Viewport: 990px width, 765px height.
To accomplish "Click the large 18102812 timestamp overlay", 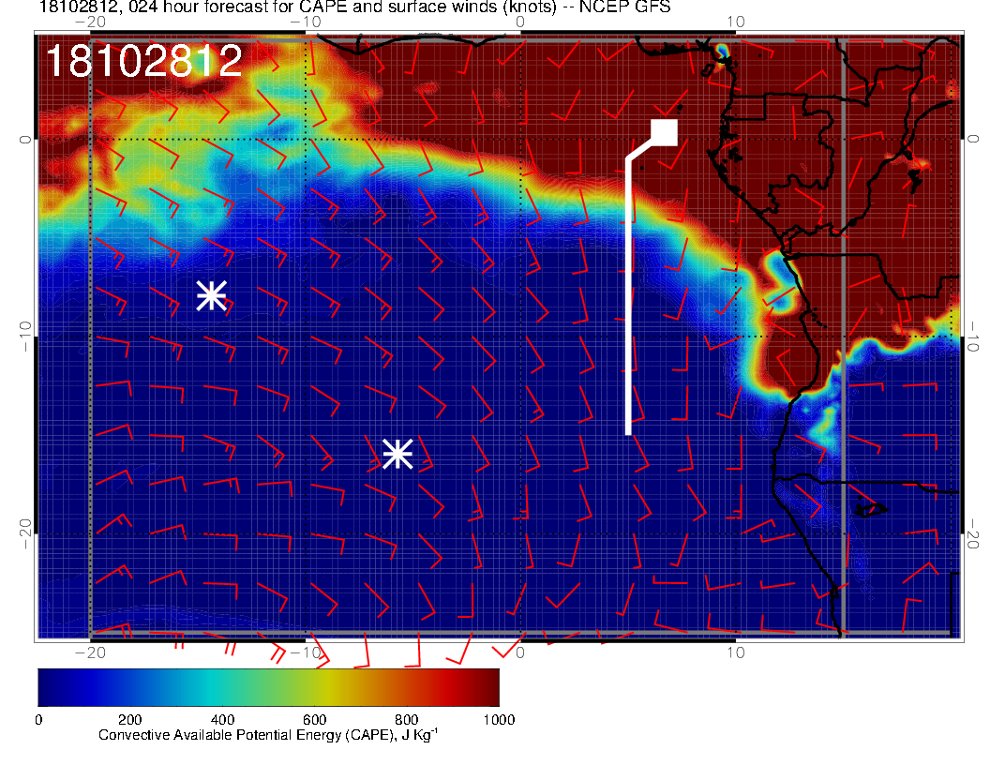I will coord(144,61).
